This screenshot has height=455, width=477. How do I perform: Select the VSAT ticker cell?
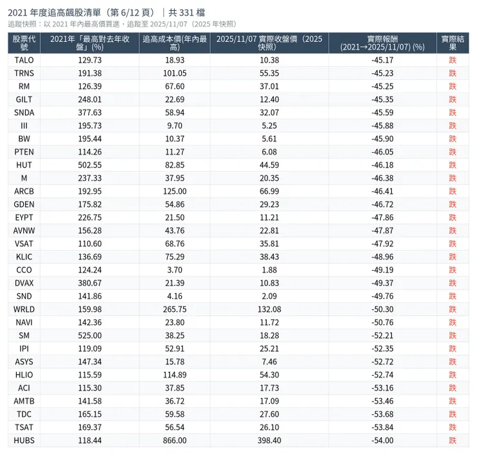[24, 244]
